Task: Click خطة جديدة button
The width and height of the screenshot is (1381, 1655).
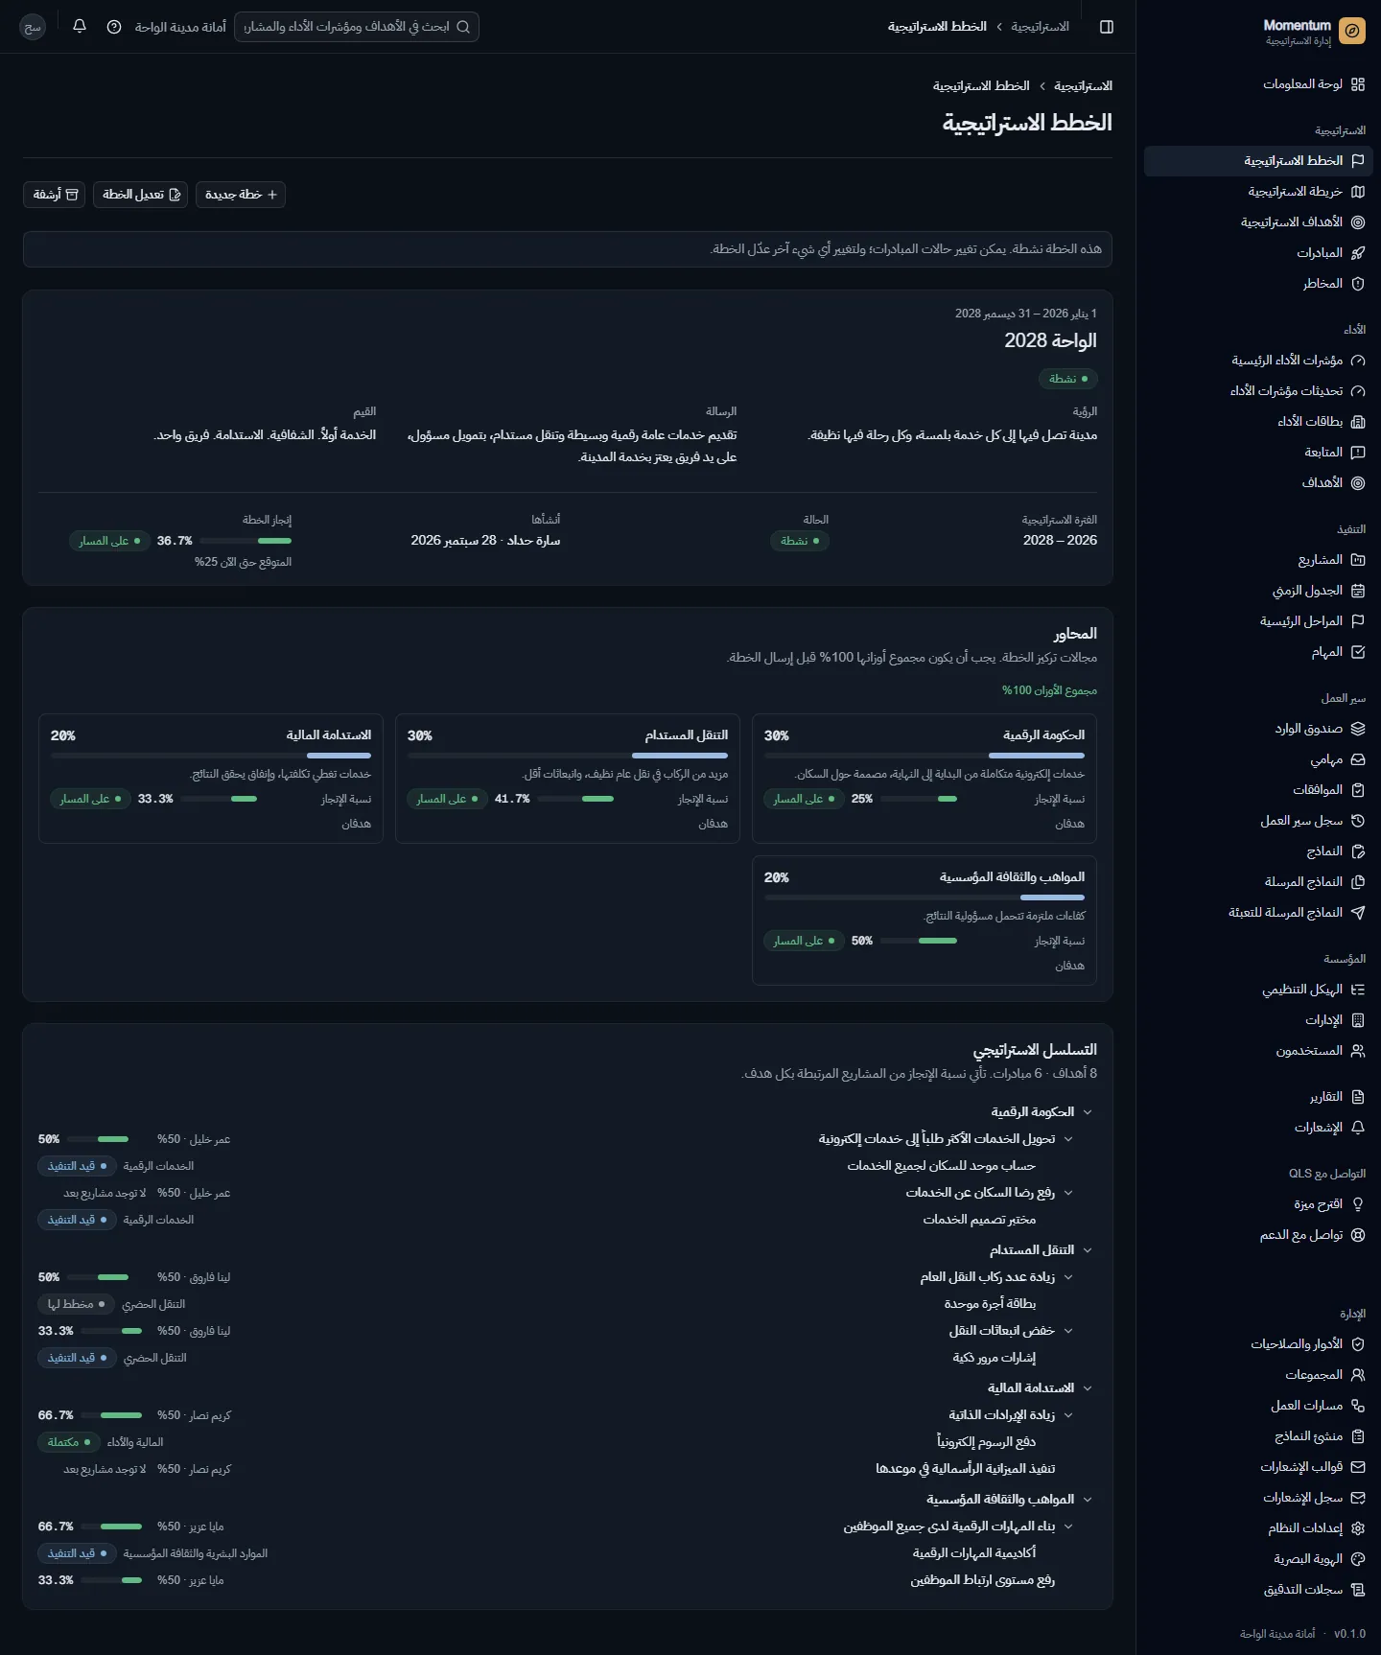Action: coord(241,195)
